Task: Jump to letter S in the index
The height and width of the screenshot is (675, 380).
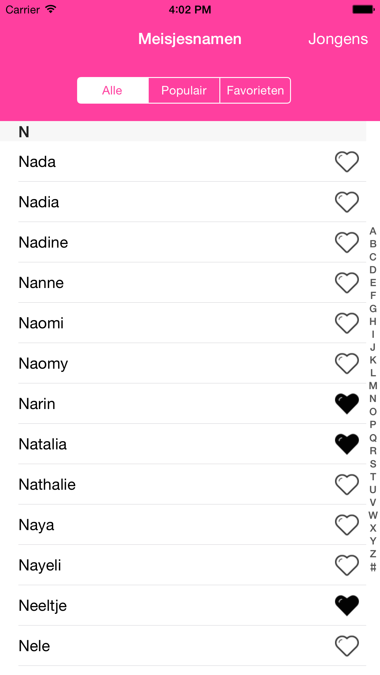Action: click(373, 464)
